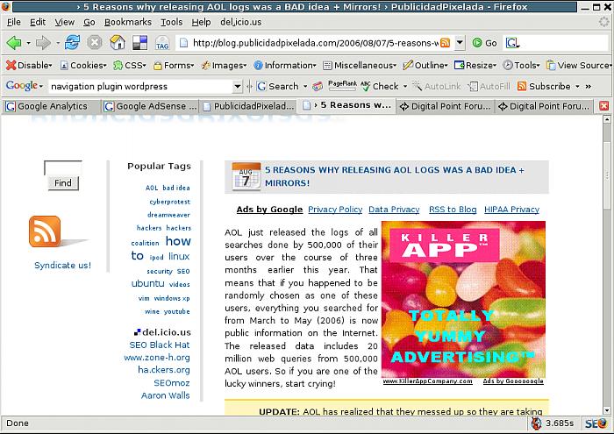This screenshot has height=434, width=614.
Task: Click the Find button
Action: (x=63, y=182)
